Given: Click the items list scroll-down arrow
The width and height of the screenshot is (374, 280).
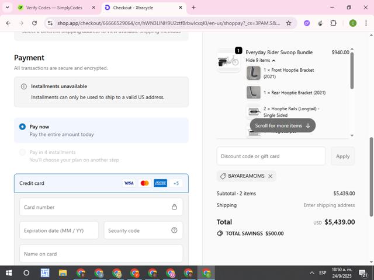Looking at the screenshot, I should pos(352,135).
